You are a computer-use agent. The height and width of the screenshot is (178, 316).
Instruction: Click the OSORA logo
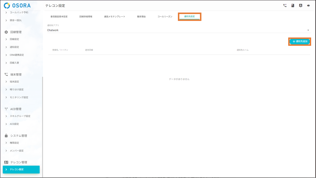click(x=17, y=5)
